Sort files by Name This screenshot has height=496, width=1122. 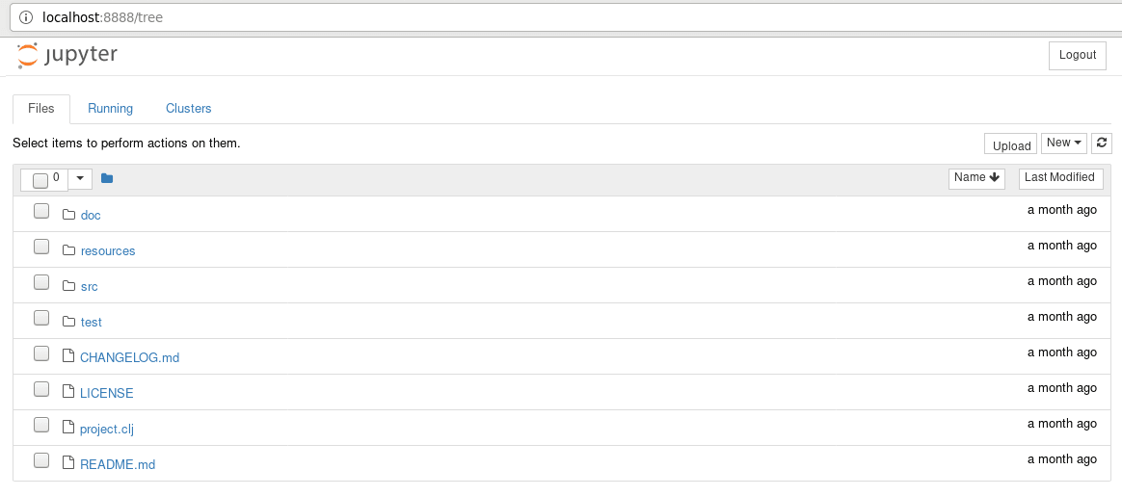[976, 178]
